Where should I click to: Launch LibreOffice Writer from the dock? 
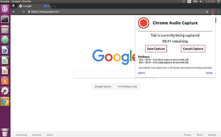click(x=5, y=50)
